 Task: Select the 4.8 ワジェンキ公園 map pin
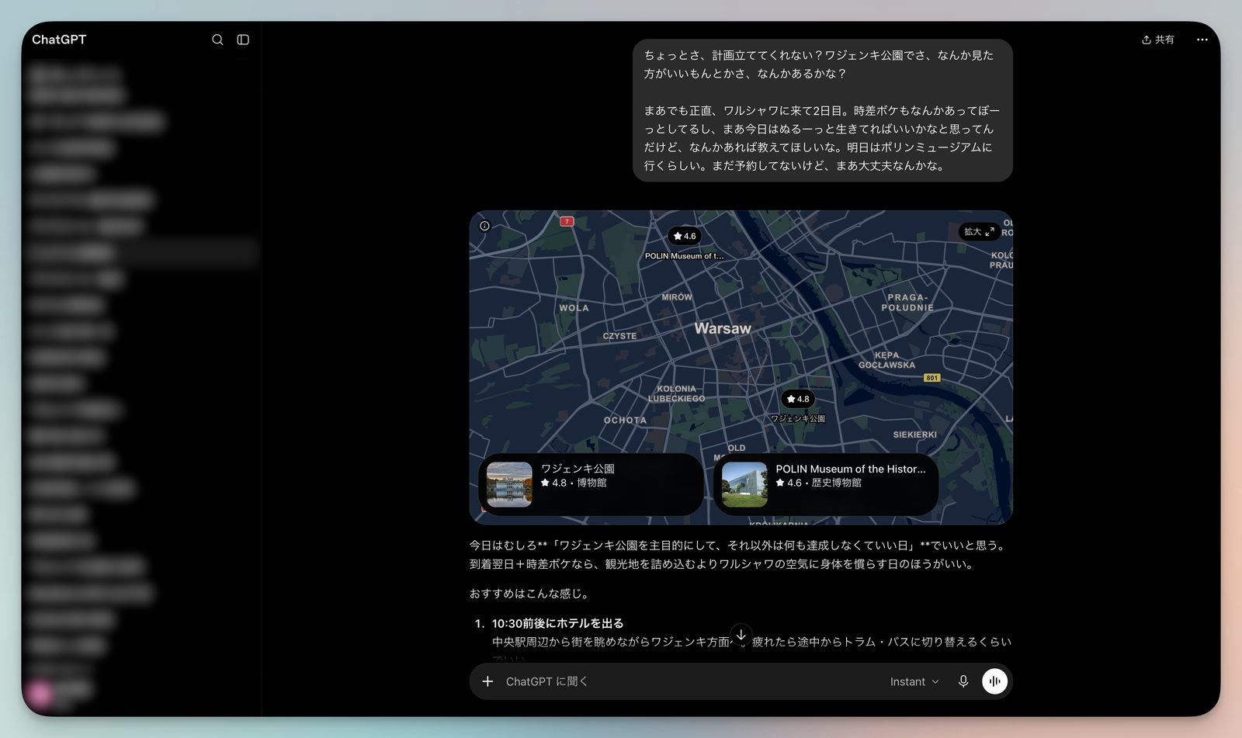(798, 399)
